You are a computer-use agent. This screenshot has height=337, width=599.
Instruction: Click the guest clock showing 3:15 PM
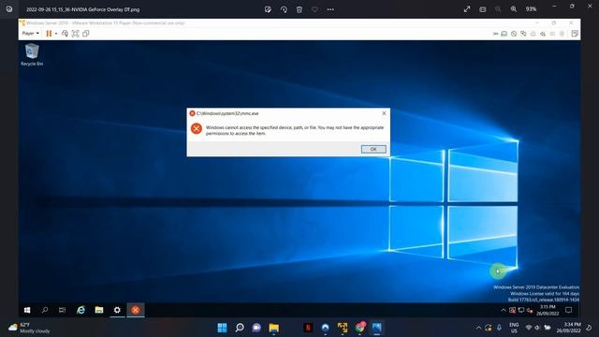pos(548,310)
